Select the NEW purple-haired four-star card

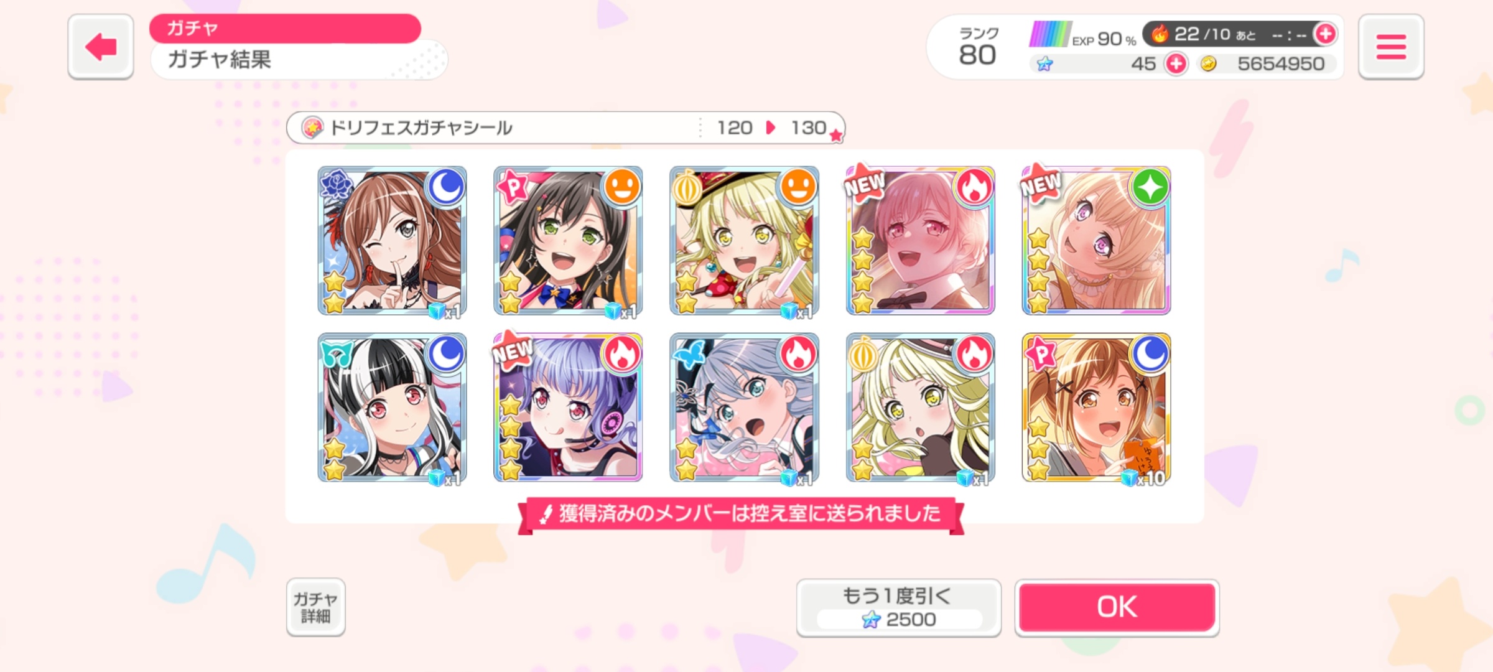(568, 407)
